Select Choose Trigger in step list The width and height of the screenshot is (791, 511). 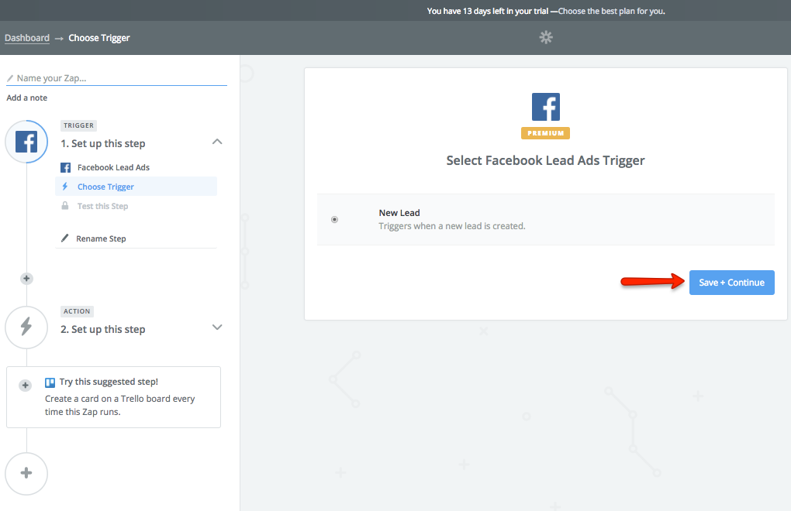pos(136,187)
